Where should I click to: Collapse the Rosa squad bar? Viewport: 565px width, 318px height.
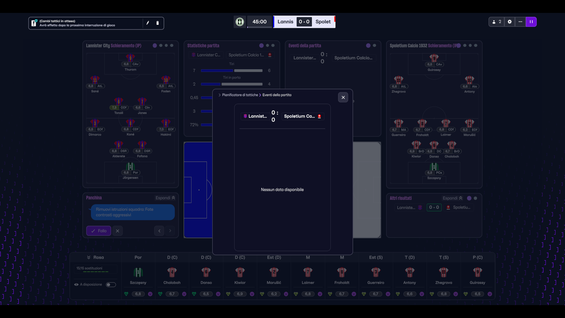(x=89, y=257)
